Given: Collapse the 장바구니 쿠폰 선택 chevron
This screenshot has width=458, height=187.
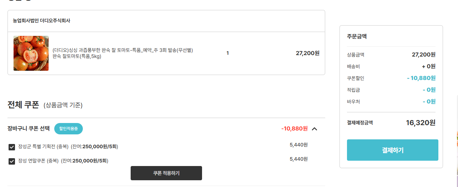Looking at the screenshot, I should point(314,129).
